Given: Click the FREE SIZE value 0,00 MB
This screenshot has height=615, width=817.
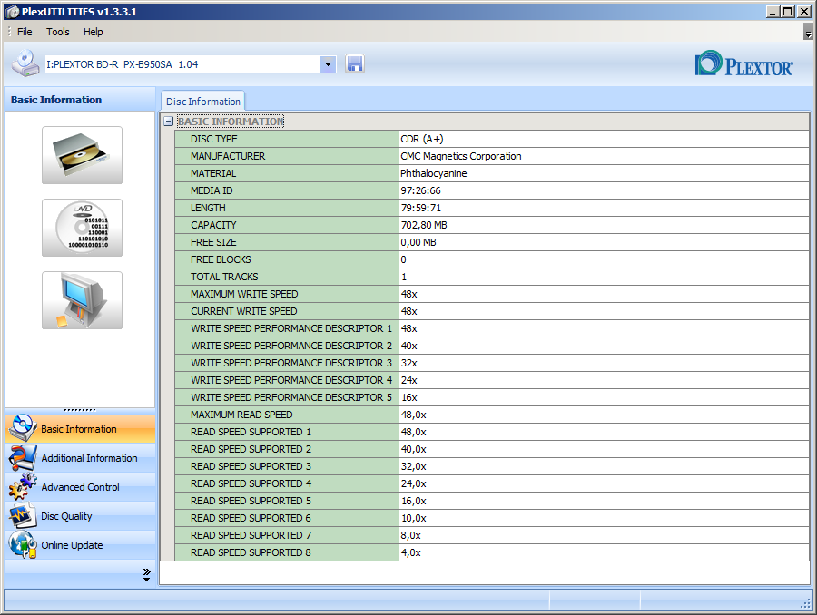Looking at the screenshot, I should [x=418, y=242].
